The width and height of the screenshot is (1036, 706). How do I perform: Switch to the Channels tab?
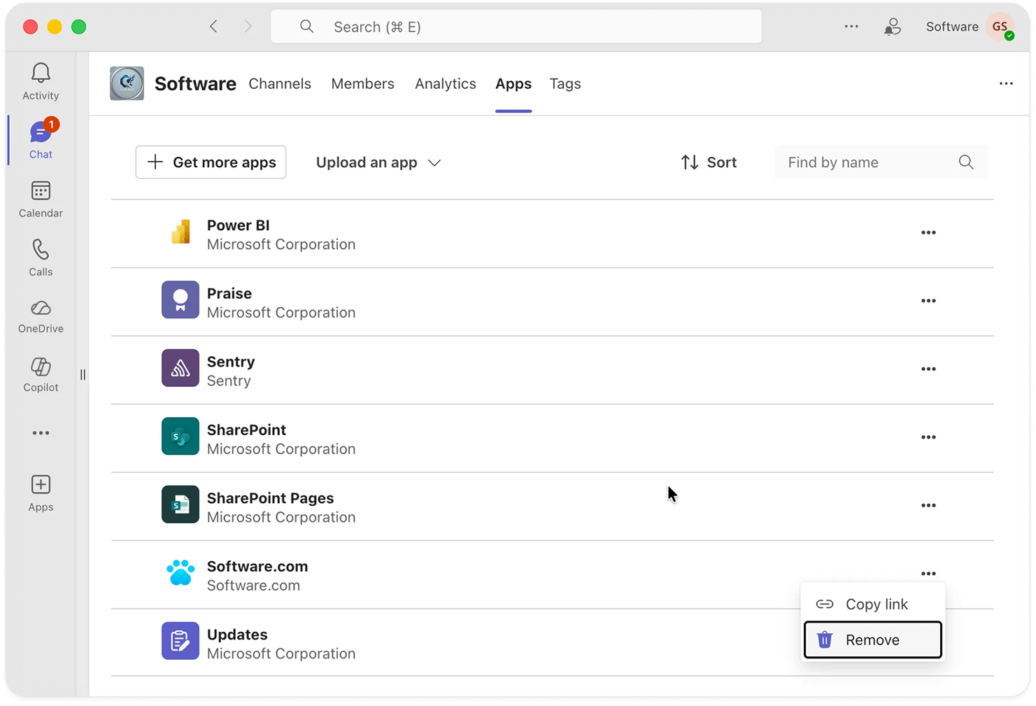tap(280, 83)
